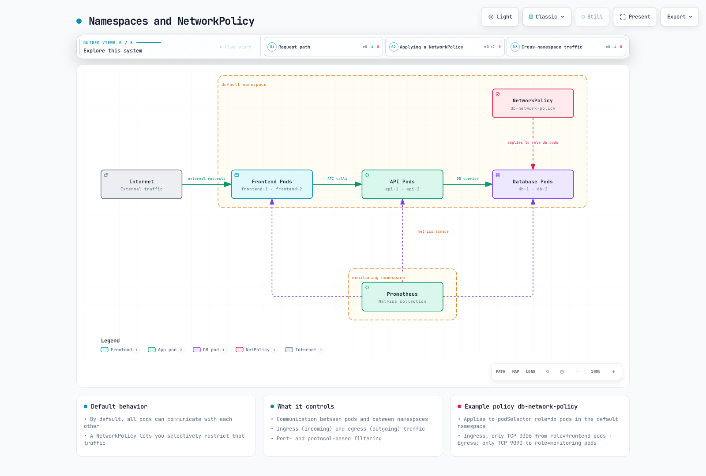Open the Classic style dropdown
This screenshot has width=706, height=476.
547,17
